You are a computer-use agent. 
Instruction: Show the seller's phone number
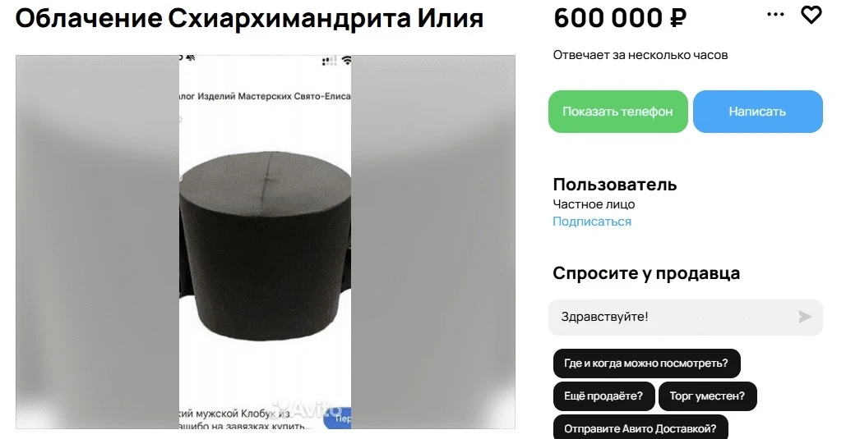pyautogui.click(x=617, y=111)
